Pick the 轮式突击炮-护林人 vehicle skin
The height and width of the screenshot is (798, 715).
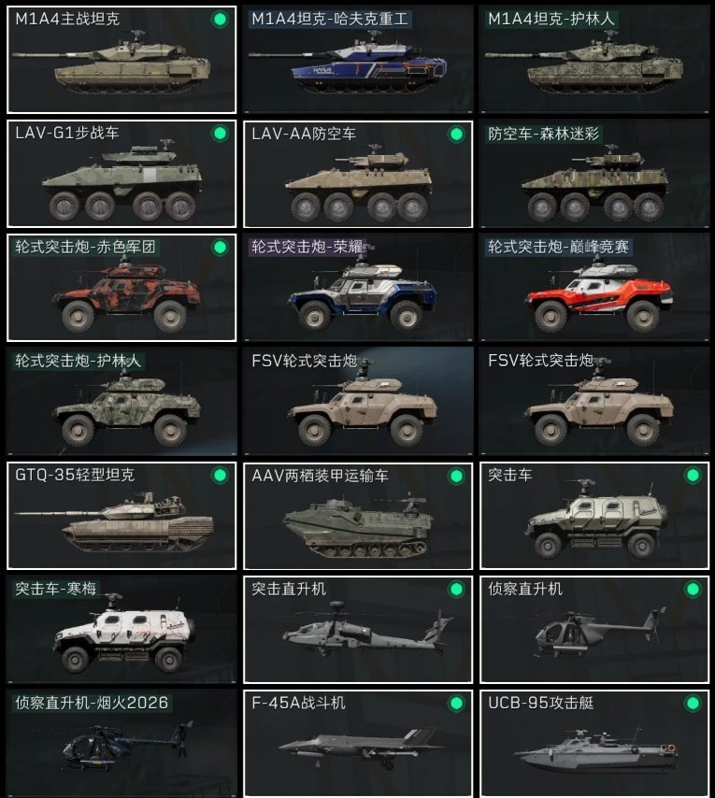122,402
